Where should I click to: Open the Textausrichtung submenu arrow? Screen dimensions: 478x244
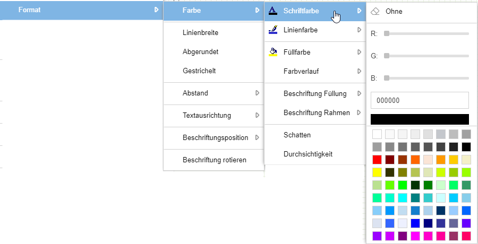pos(257,115)
